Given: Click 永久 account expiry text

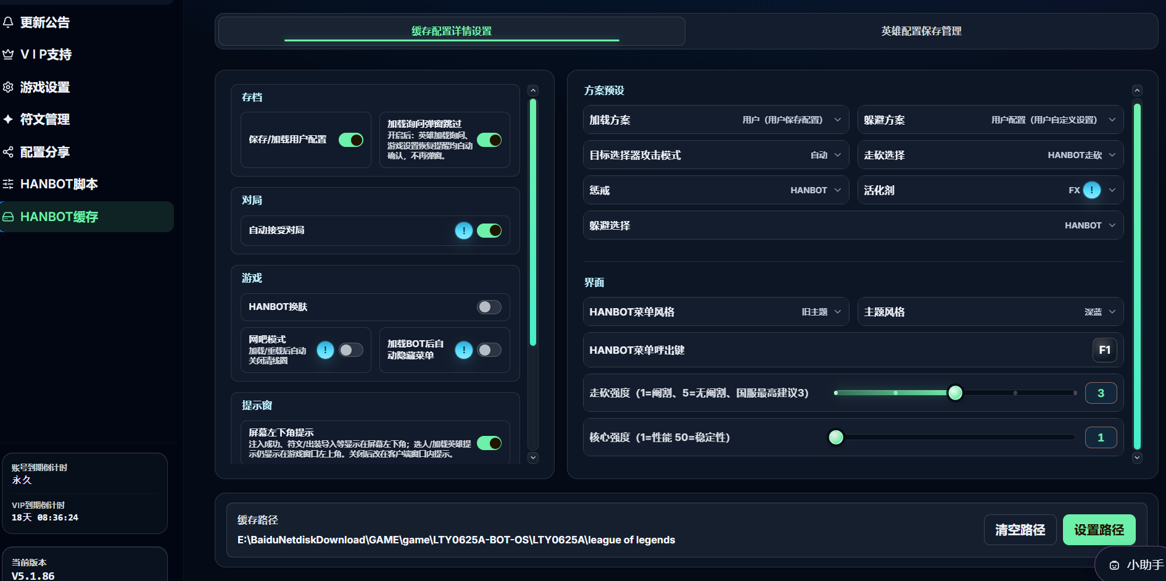Looking at the screenshot, I should (22, 480).
